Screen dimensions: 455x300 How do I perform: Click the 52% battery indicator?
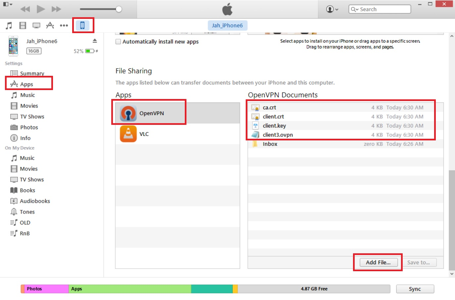point(86,51)
